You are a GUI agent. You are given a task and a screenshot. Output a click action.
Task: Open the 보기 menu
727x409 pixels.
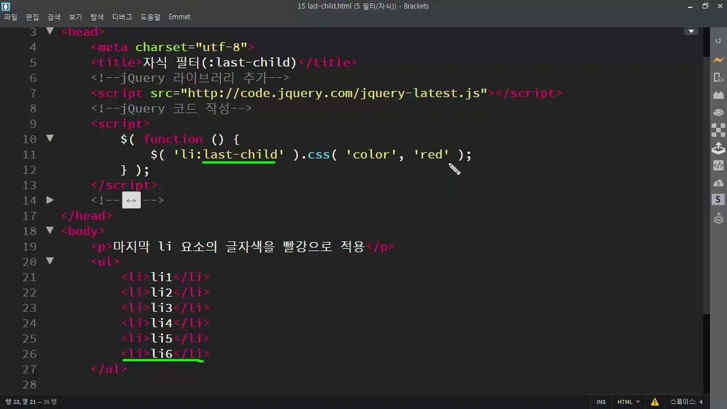76,17
